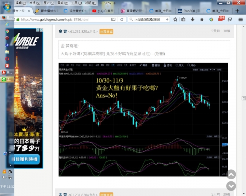Open the 工具(T) tools menu
The image size is (246, 196).
77,3
